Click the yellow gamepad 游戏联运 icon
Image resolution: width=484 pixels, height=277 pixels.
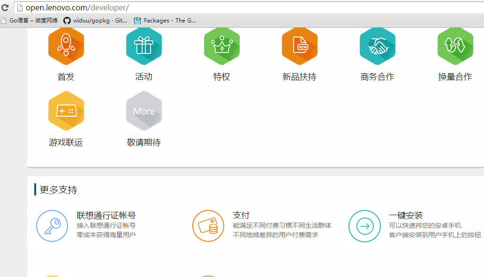[66, 111]
